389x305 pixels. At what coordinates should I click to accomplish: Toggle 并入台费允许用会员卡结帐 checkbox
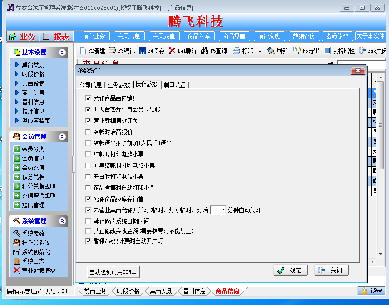click(x=88, y=109)
